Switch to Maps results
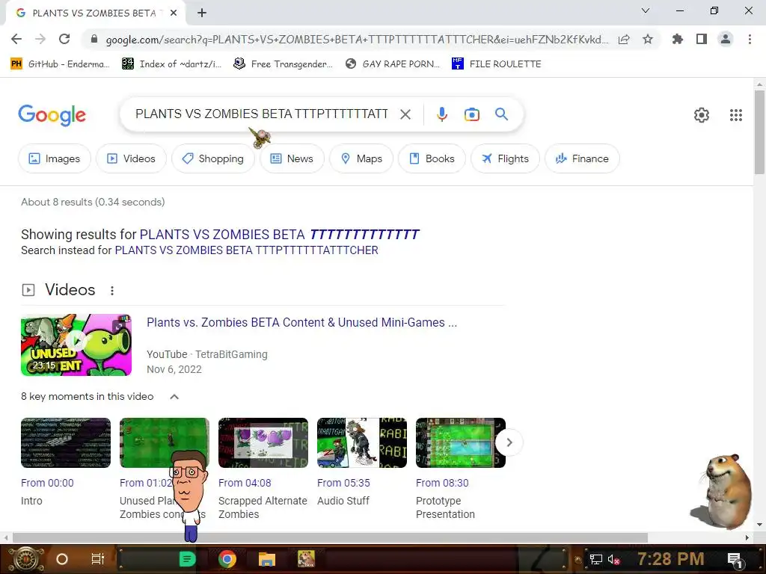 tap(361, 158)
